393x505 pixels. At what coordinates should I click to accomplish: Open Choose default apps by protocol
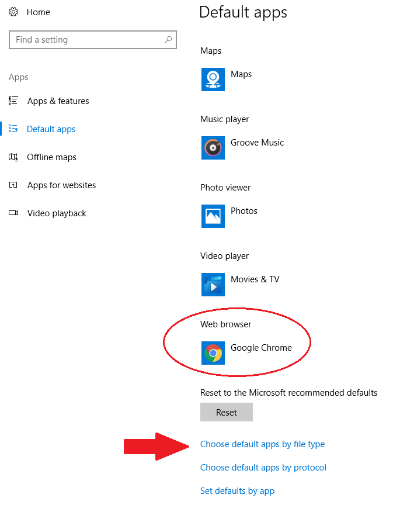[x=263, y=468]
